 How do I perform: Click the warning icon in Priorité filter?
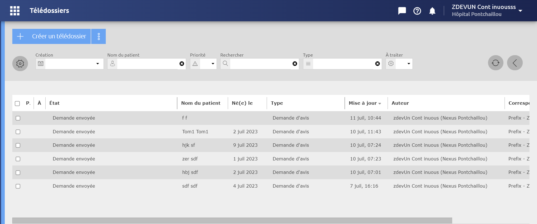click(195, 64)
